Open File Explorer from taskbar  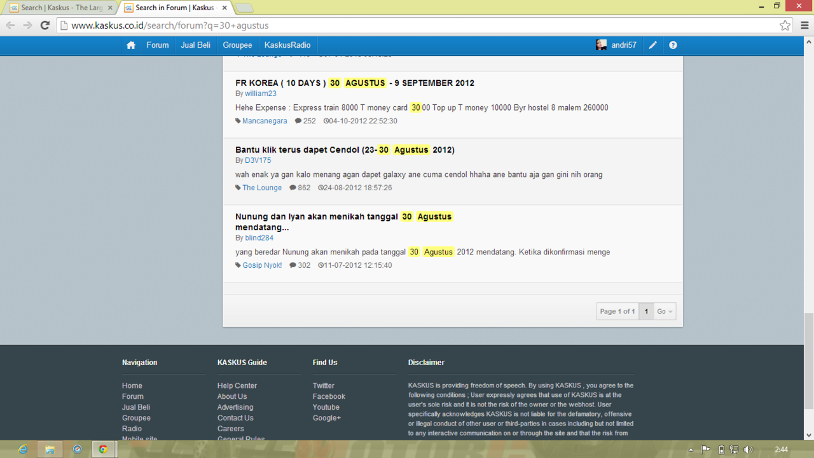[x=50, y=449]
